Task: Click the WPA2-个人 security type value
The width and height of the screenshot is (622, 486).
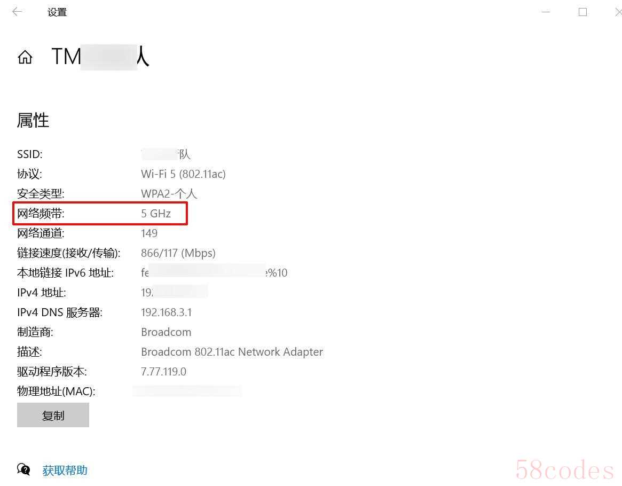Action: (169, 194)
